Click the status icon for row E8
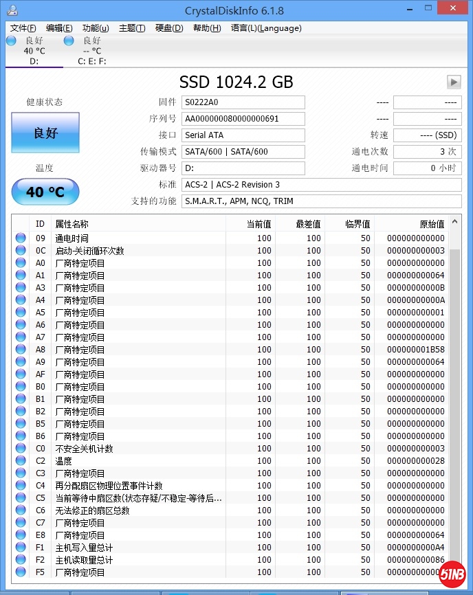 click(21, 535)
